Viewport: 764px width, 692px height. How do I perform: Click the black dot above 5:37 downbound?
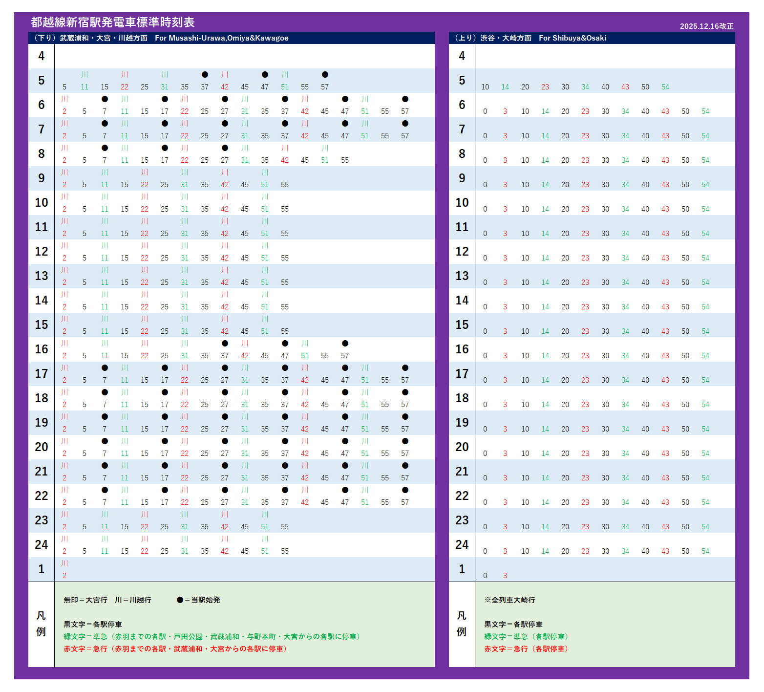tap(205, 75)
